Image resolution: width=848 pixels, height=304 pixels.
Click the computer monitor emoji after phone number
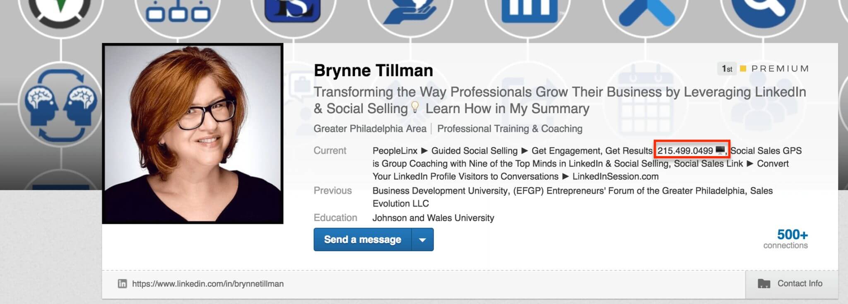tap(720, 150)
